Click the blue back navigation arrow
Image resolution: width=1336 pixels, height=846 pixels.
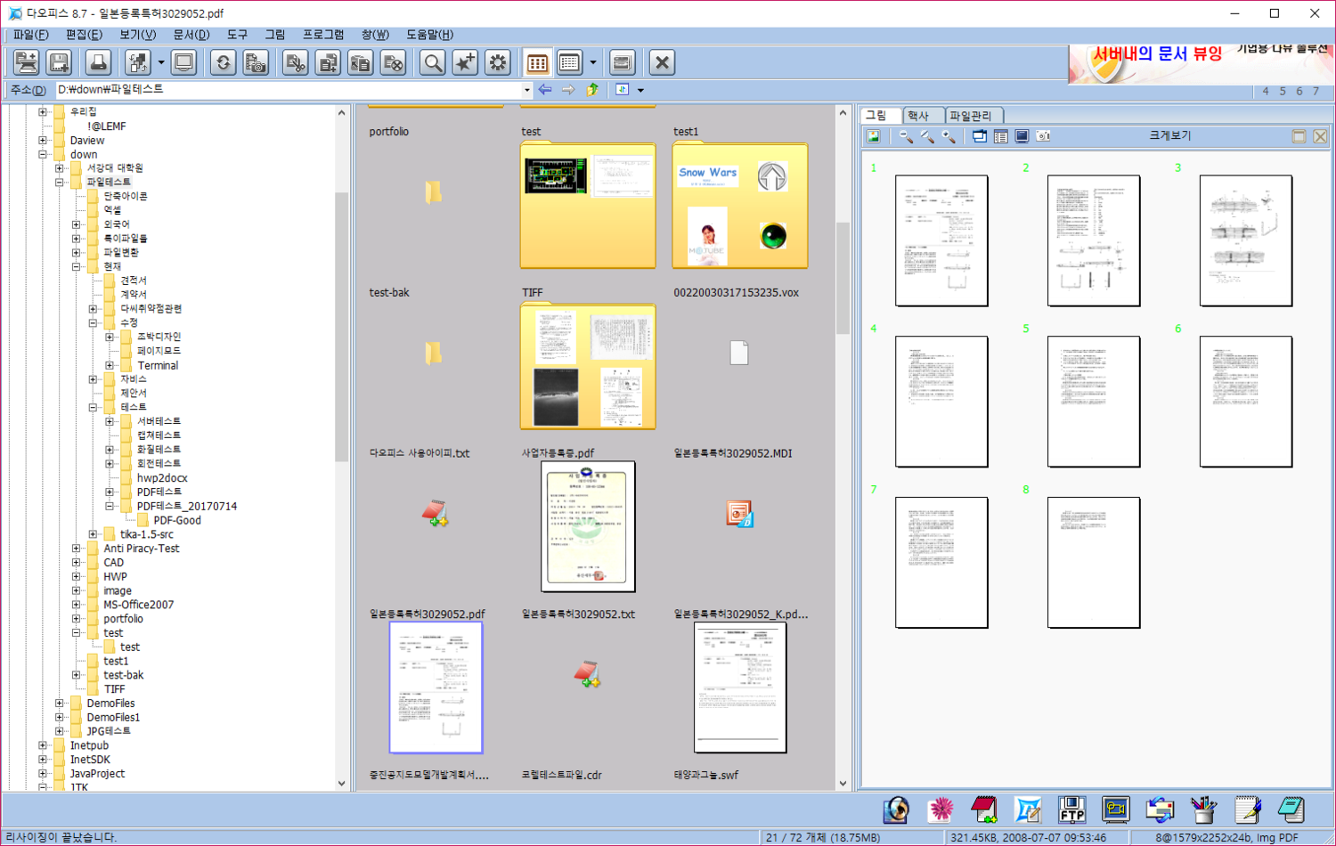(545, 90)
